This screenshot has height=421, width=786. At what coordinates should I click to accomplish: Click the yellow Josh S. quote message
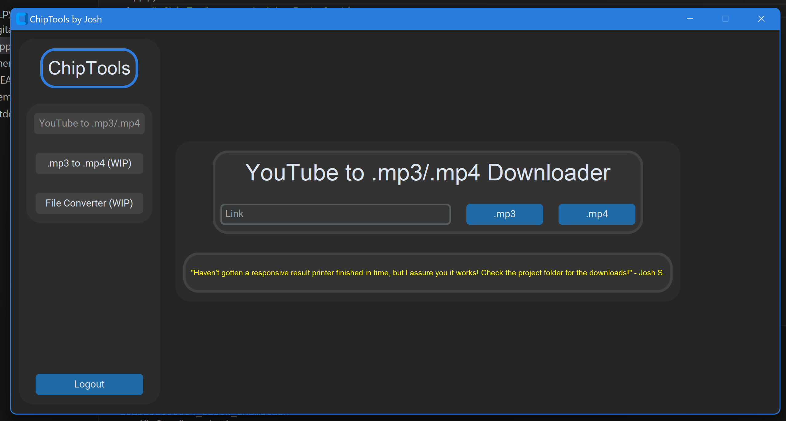click(428, 273)
